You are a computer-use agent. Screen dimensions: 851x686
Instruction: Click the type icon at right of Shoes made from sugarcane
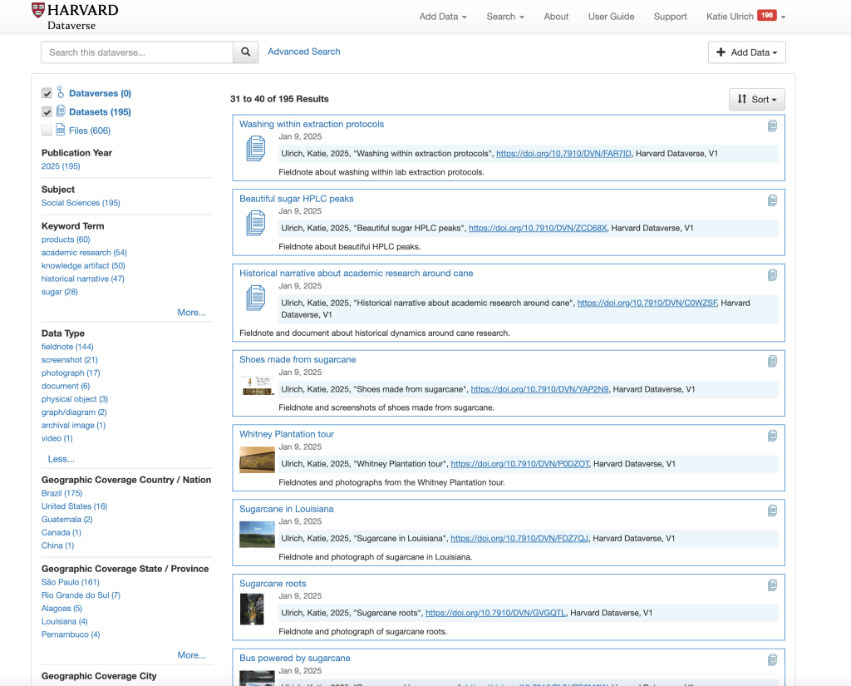pyautogui.click(x=772, y=361)
